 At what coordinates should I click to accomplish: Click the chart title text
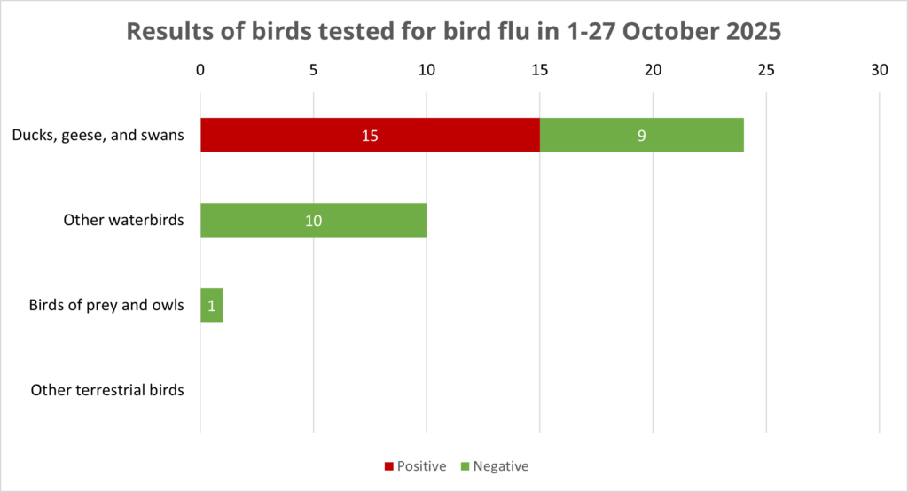(x=453, y=31)
